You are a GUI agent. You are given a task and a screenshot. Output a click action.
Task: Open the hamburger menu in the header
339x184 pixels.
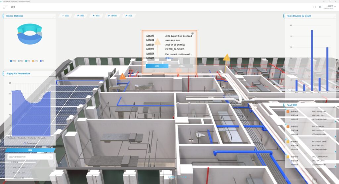tap(4, 7)
